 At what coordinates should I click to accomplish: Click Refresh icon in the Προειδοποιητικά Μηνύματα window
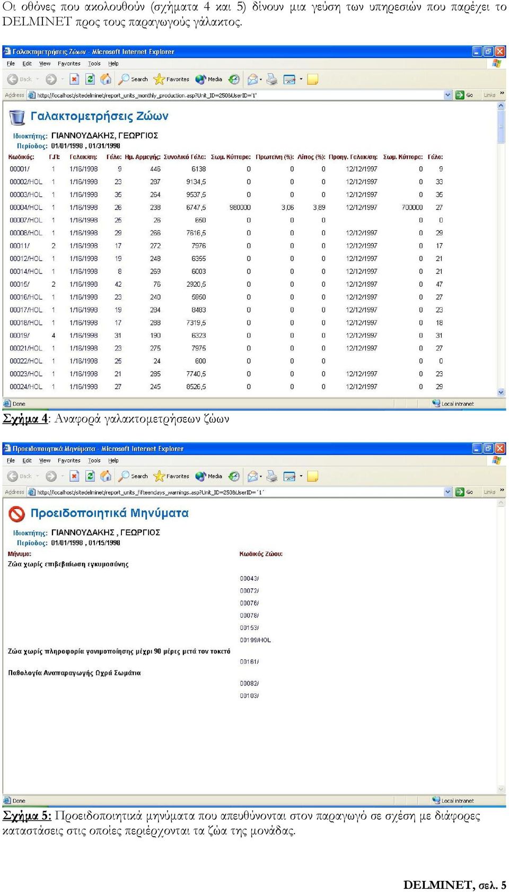(x=90, y=476)
